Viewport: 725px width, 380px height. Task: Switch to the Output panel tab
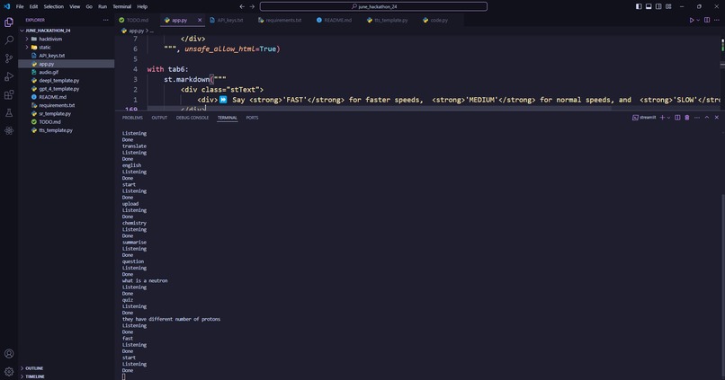coord(159,118)
